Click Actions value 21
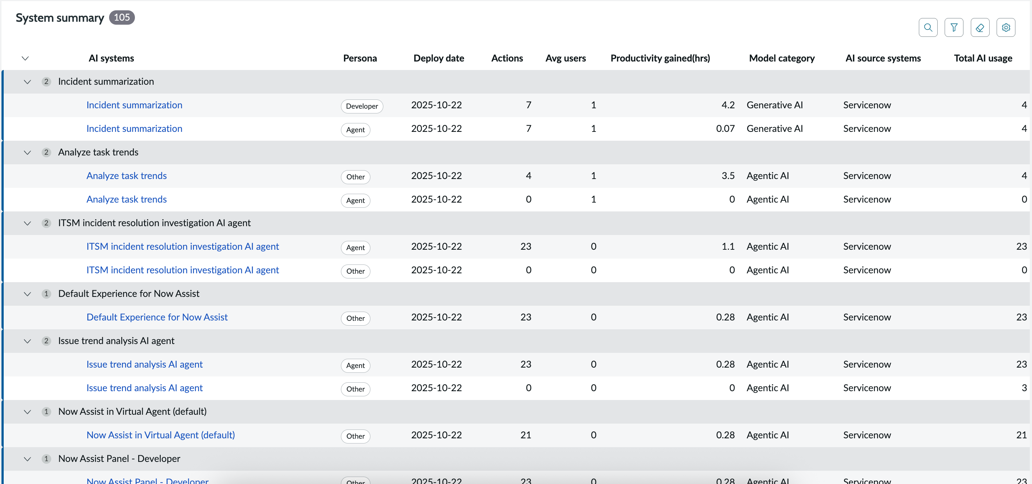The width and height of the screenshot is (1032, 484). [x=526, y=435]
